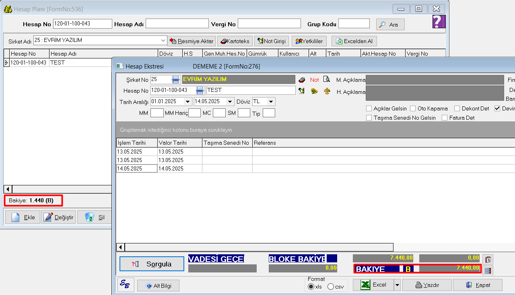Open the Resmiye Aktar function

coord(192,41)
